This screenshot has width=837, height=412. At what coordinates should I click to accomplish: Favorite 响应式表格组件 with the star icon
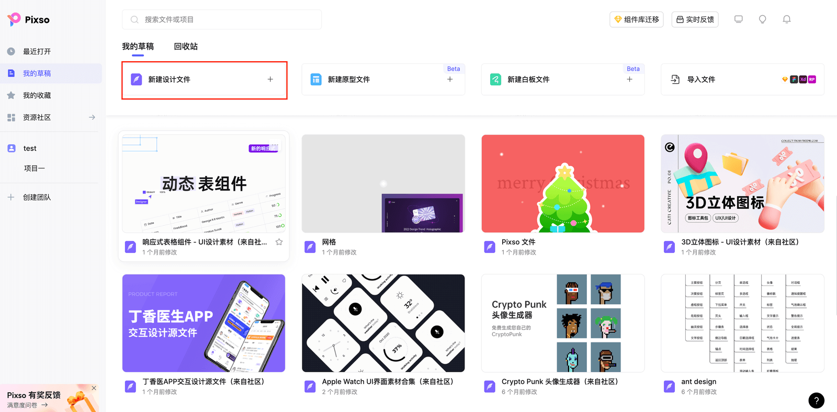[279, 242]
